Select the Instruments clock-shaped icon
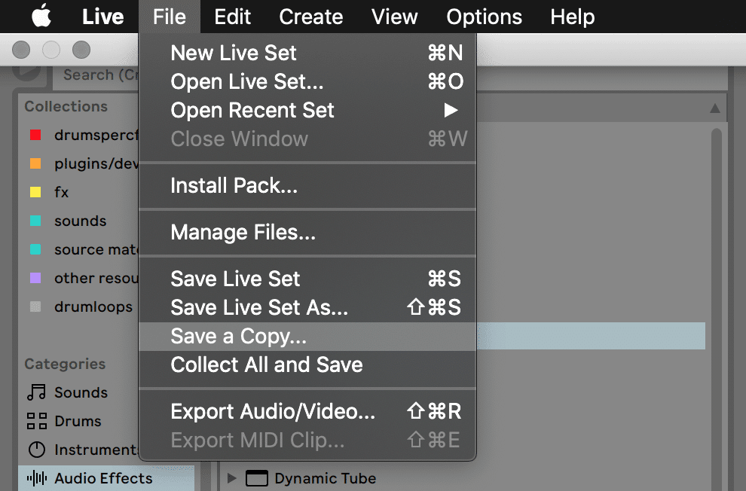Screen dimensions: 746x491 (x=37, y=449)
